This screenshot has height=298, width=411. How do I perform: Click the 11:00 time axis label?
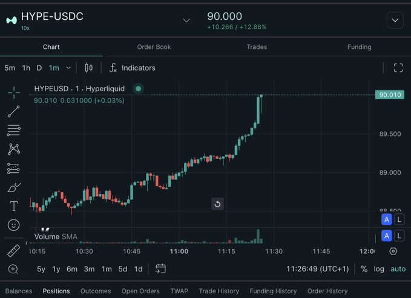[x=179, y=251]
